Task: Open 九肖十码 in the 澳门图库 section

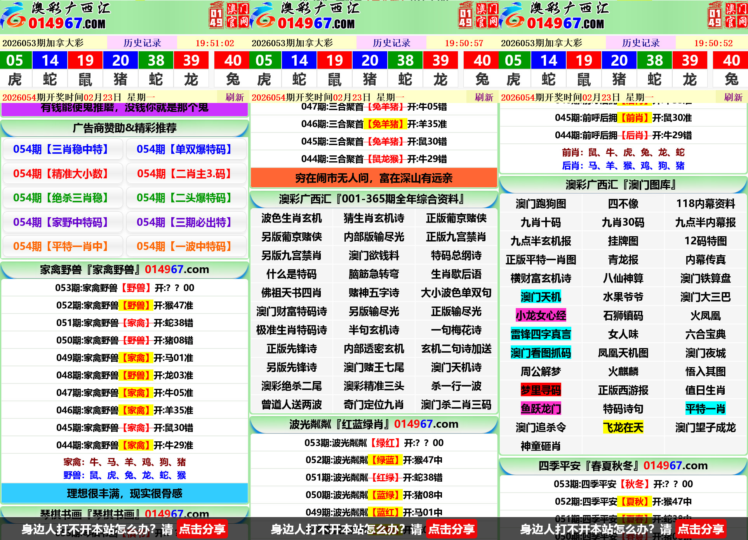Action: 541,222
